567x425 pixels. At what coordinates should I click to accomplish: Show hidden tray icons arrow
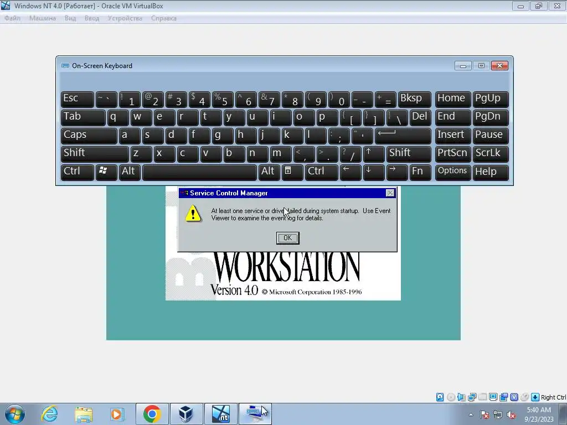pos(471,414)
